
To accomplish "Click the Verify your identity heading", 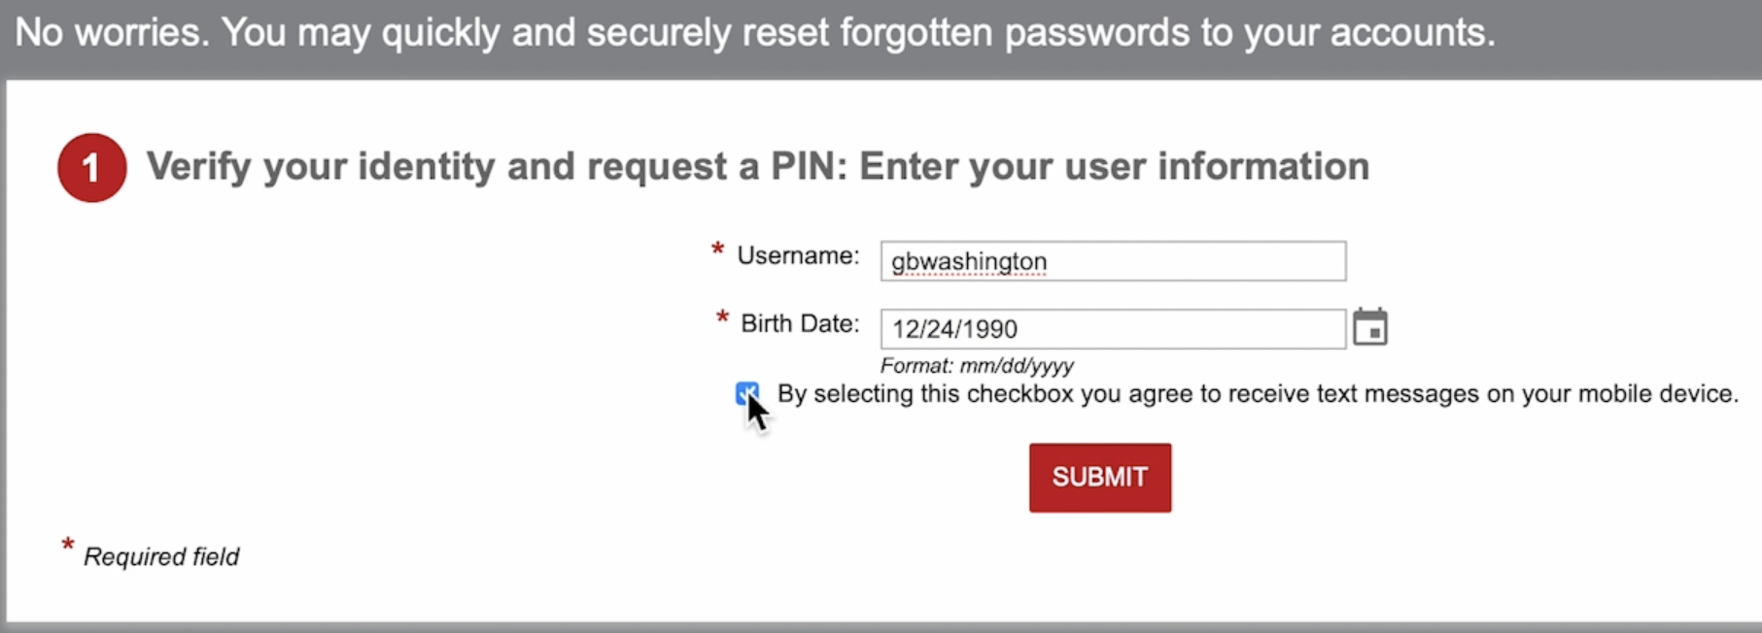I will coord(758,167).
